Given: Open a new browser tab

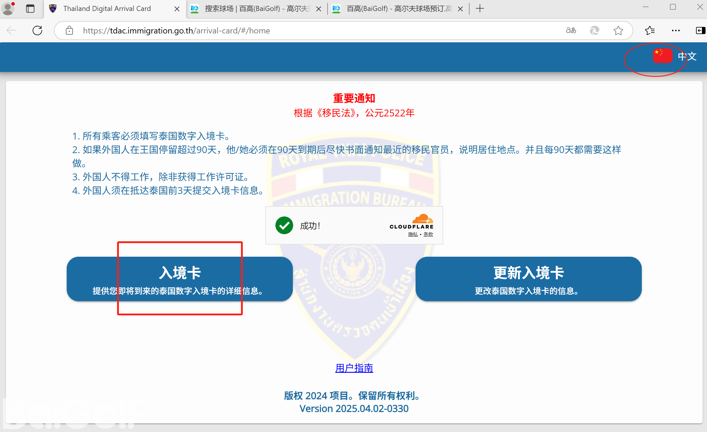Looking at the screenshot, I should pos(480,9).
